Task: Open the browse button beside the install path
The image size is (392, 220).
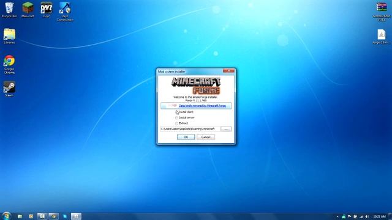Action: [226, 129]
